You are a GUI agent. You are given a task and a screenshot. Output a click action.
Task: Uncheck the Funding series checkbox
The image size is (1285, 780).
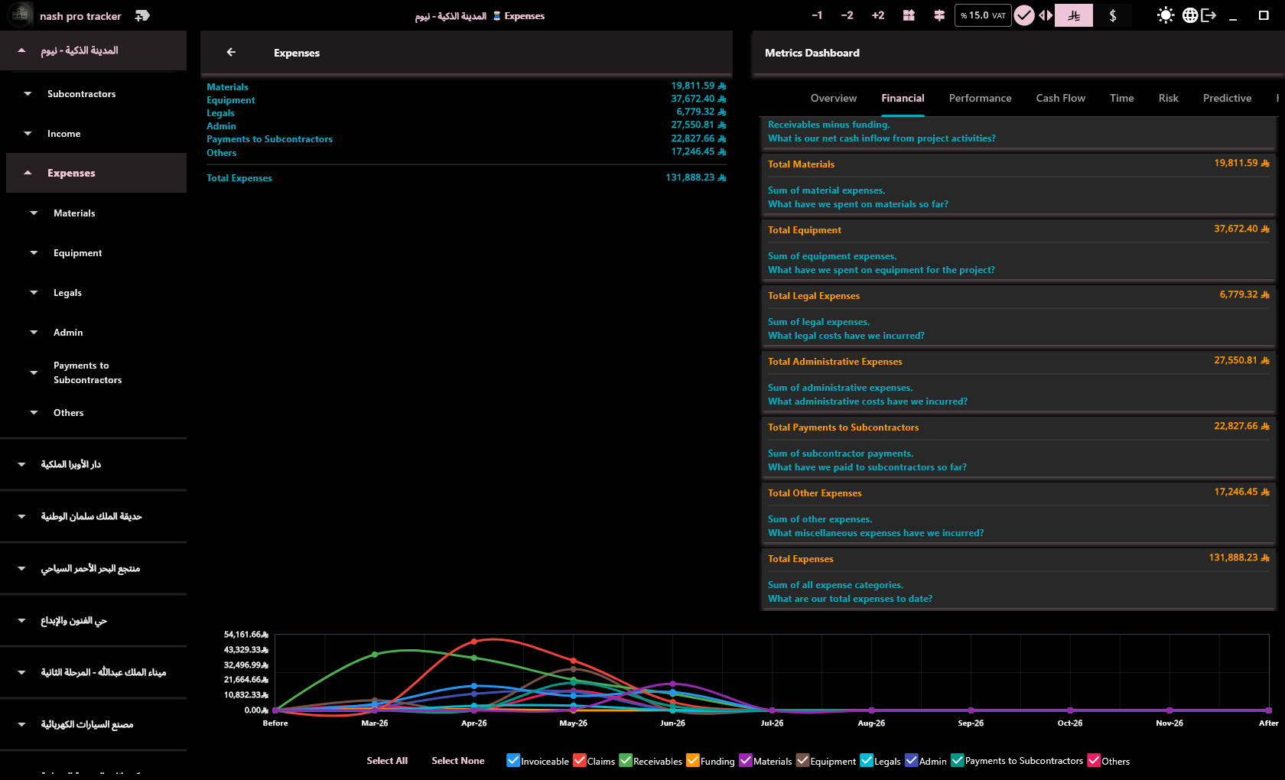[x=693, y=760]
